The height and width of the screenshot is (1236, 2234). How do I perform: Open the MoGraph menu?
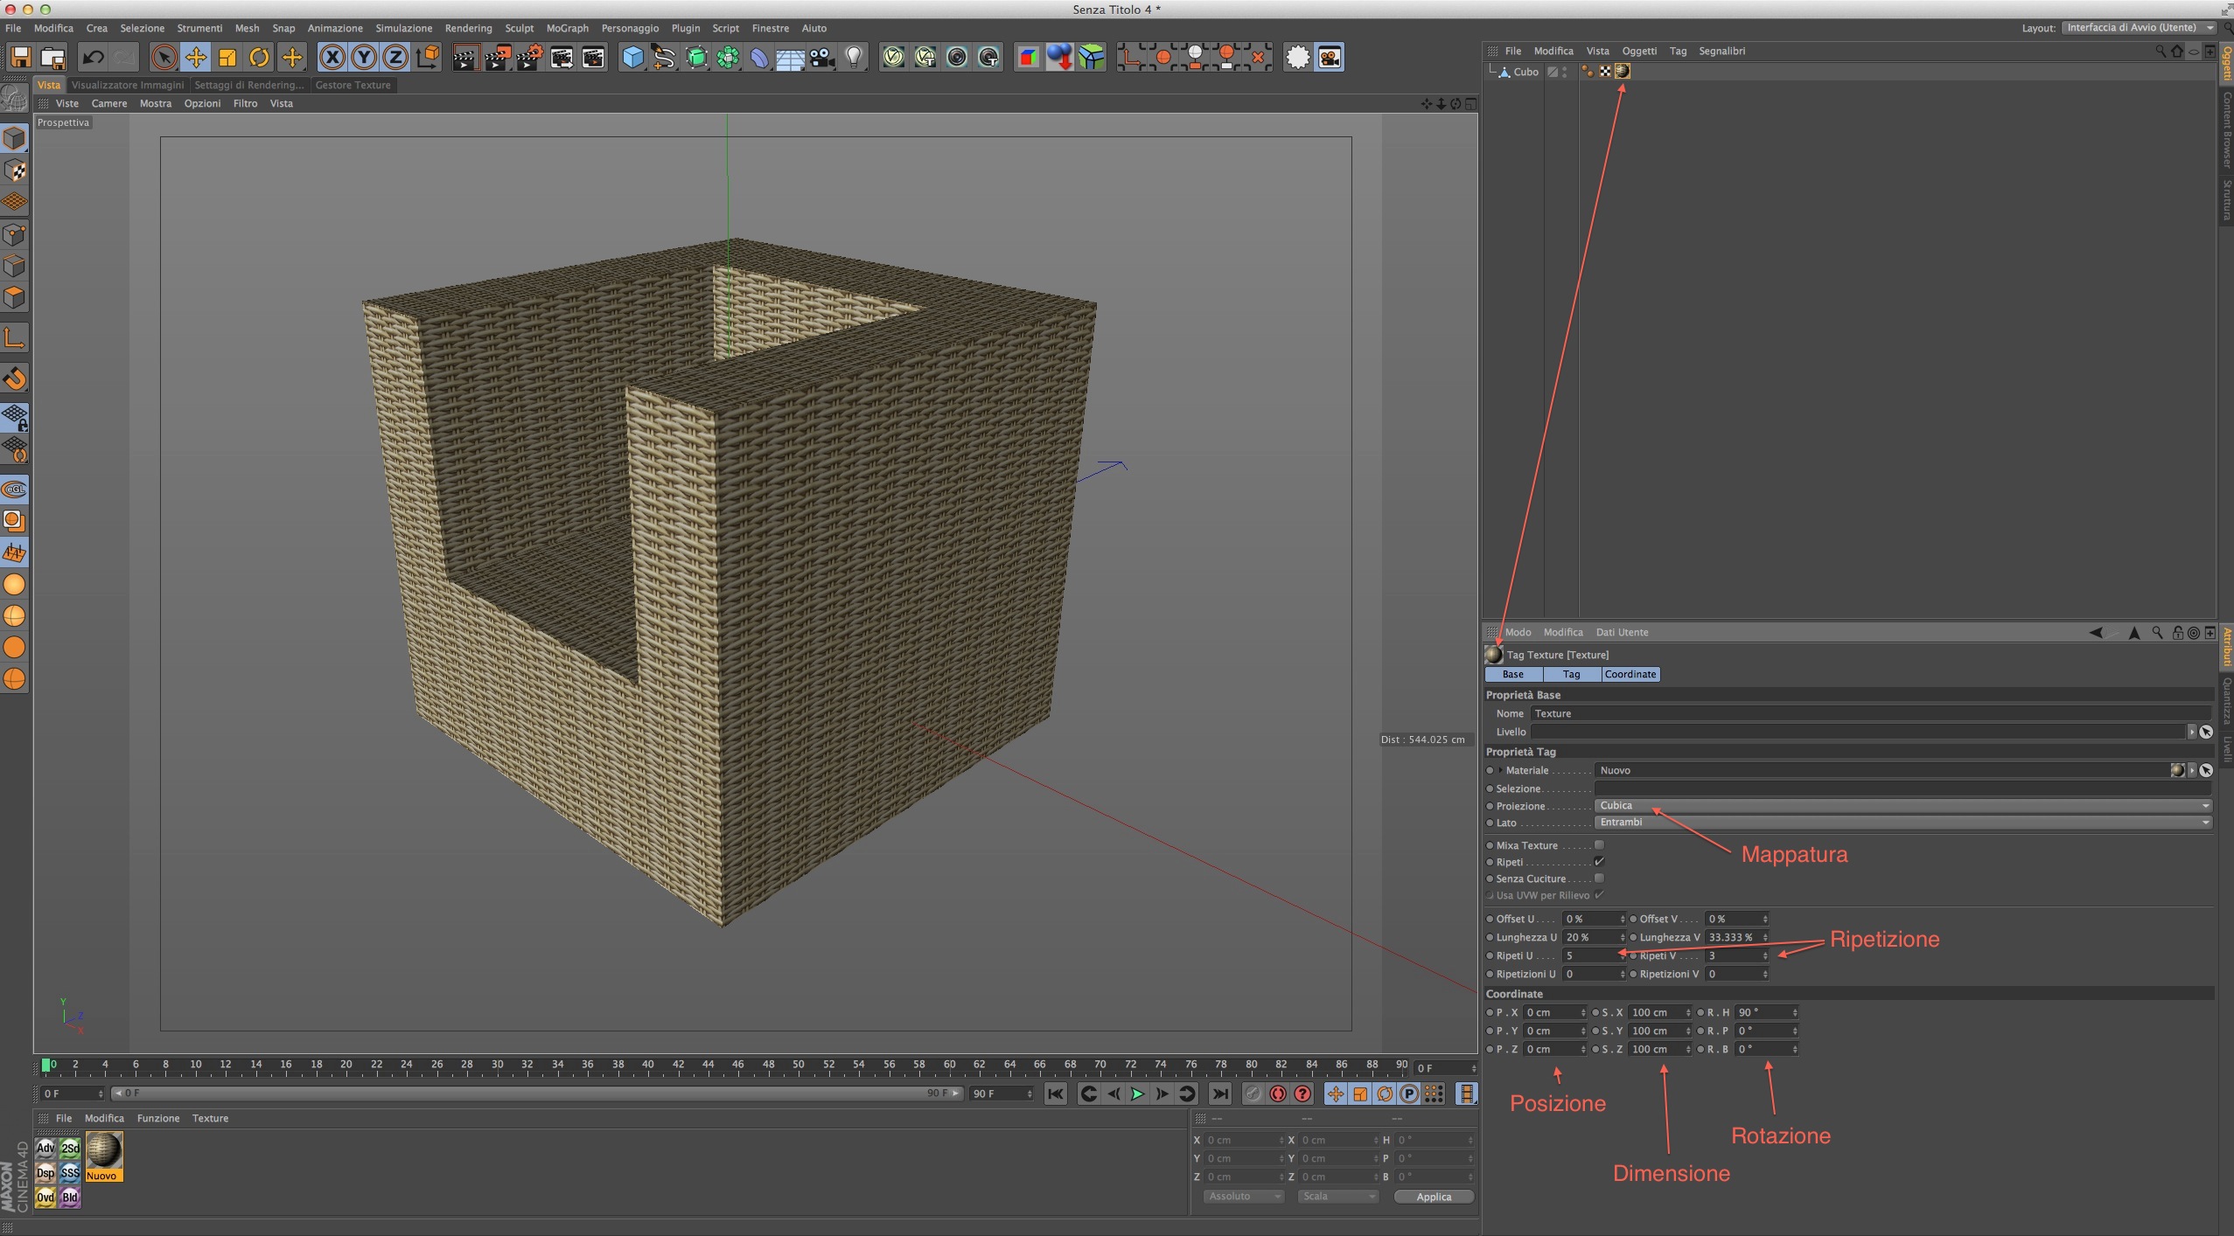pos(567,28)
